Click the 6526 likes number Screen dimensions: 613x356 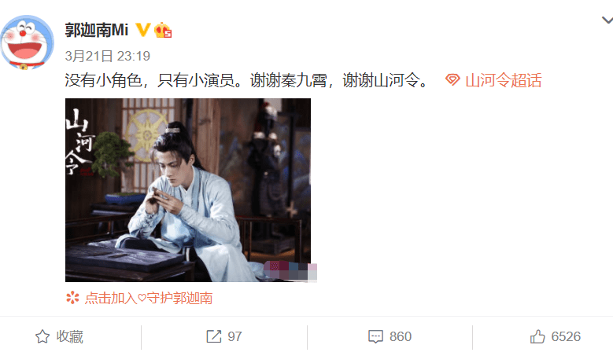click(566, 336)
